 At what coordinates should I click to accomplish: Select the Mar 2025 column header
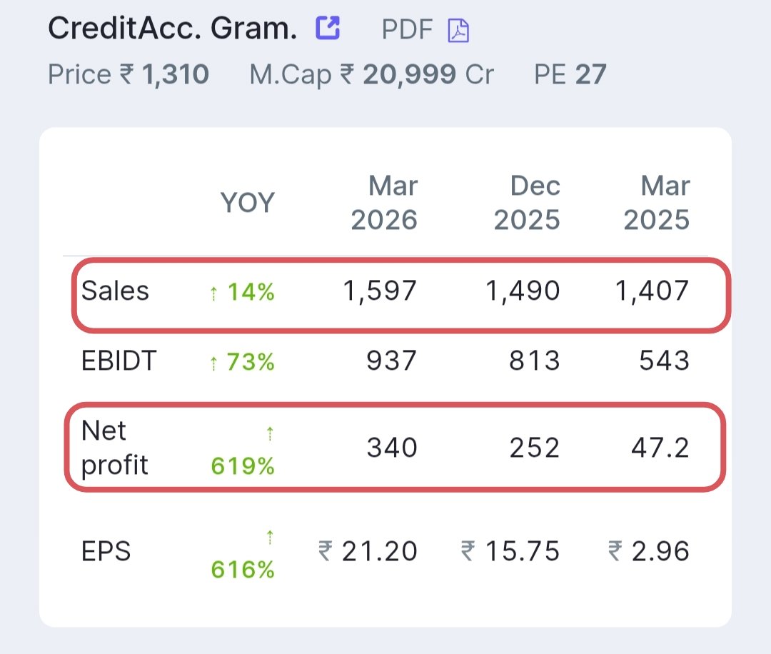657,203
